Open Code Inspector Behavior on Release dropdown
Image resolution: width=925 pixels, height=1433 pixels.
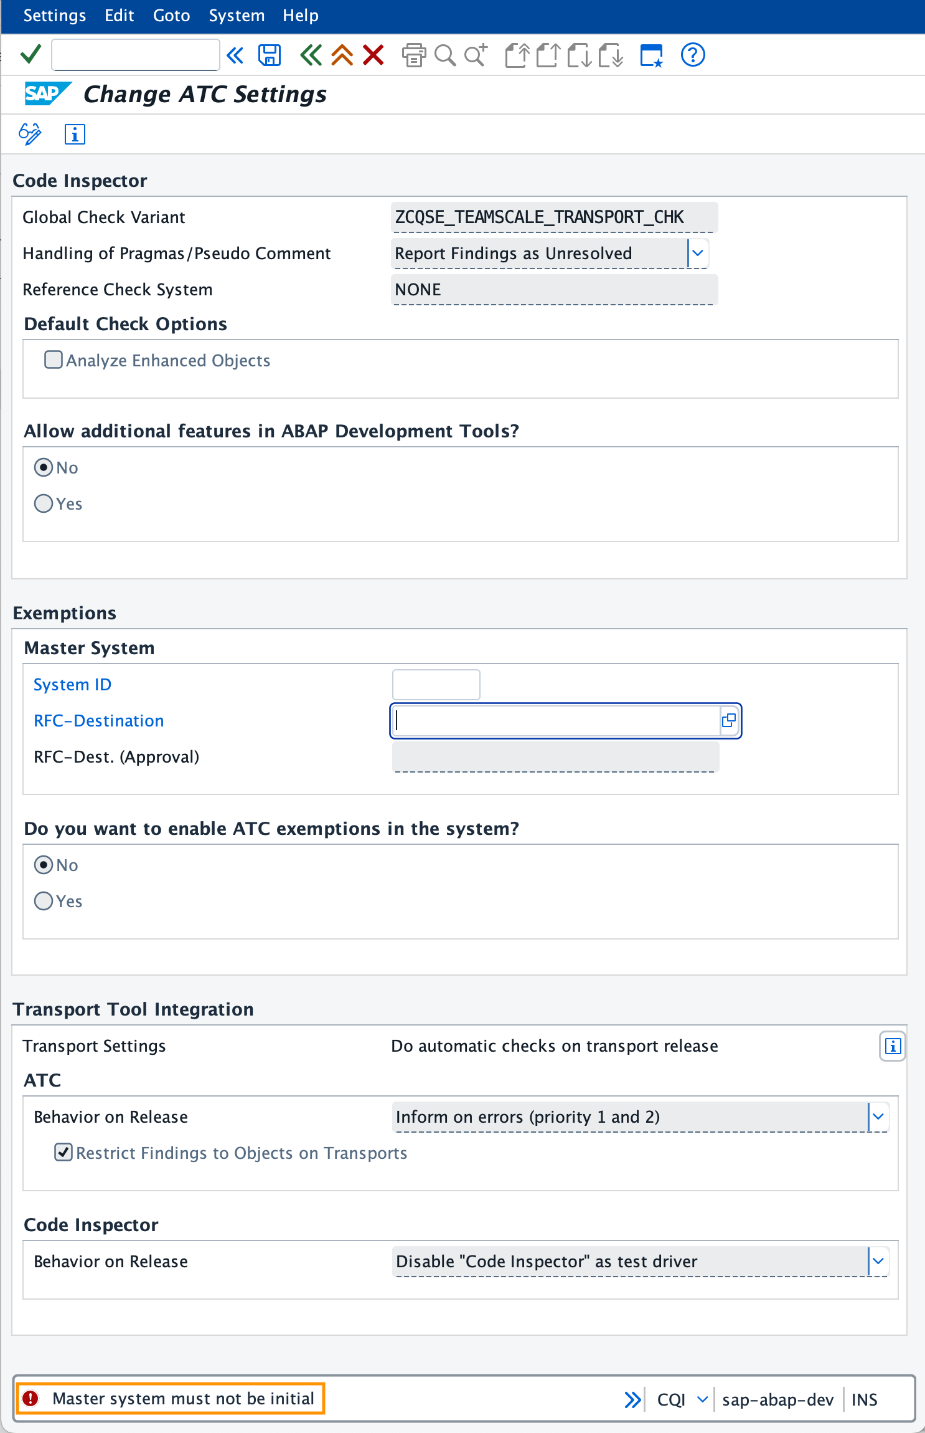click(878, 1261)
